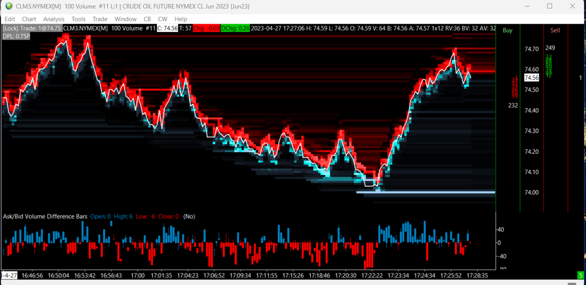Viewport: 586px width, 285px height.
Task: Click the 16:50:04 time axis label
Action: click(59, 276)
